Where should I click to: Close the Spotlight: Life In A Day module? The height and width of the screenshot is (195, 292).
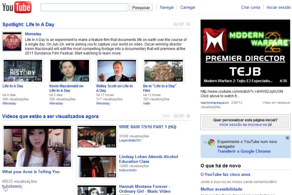pos(188,24)
